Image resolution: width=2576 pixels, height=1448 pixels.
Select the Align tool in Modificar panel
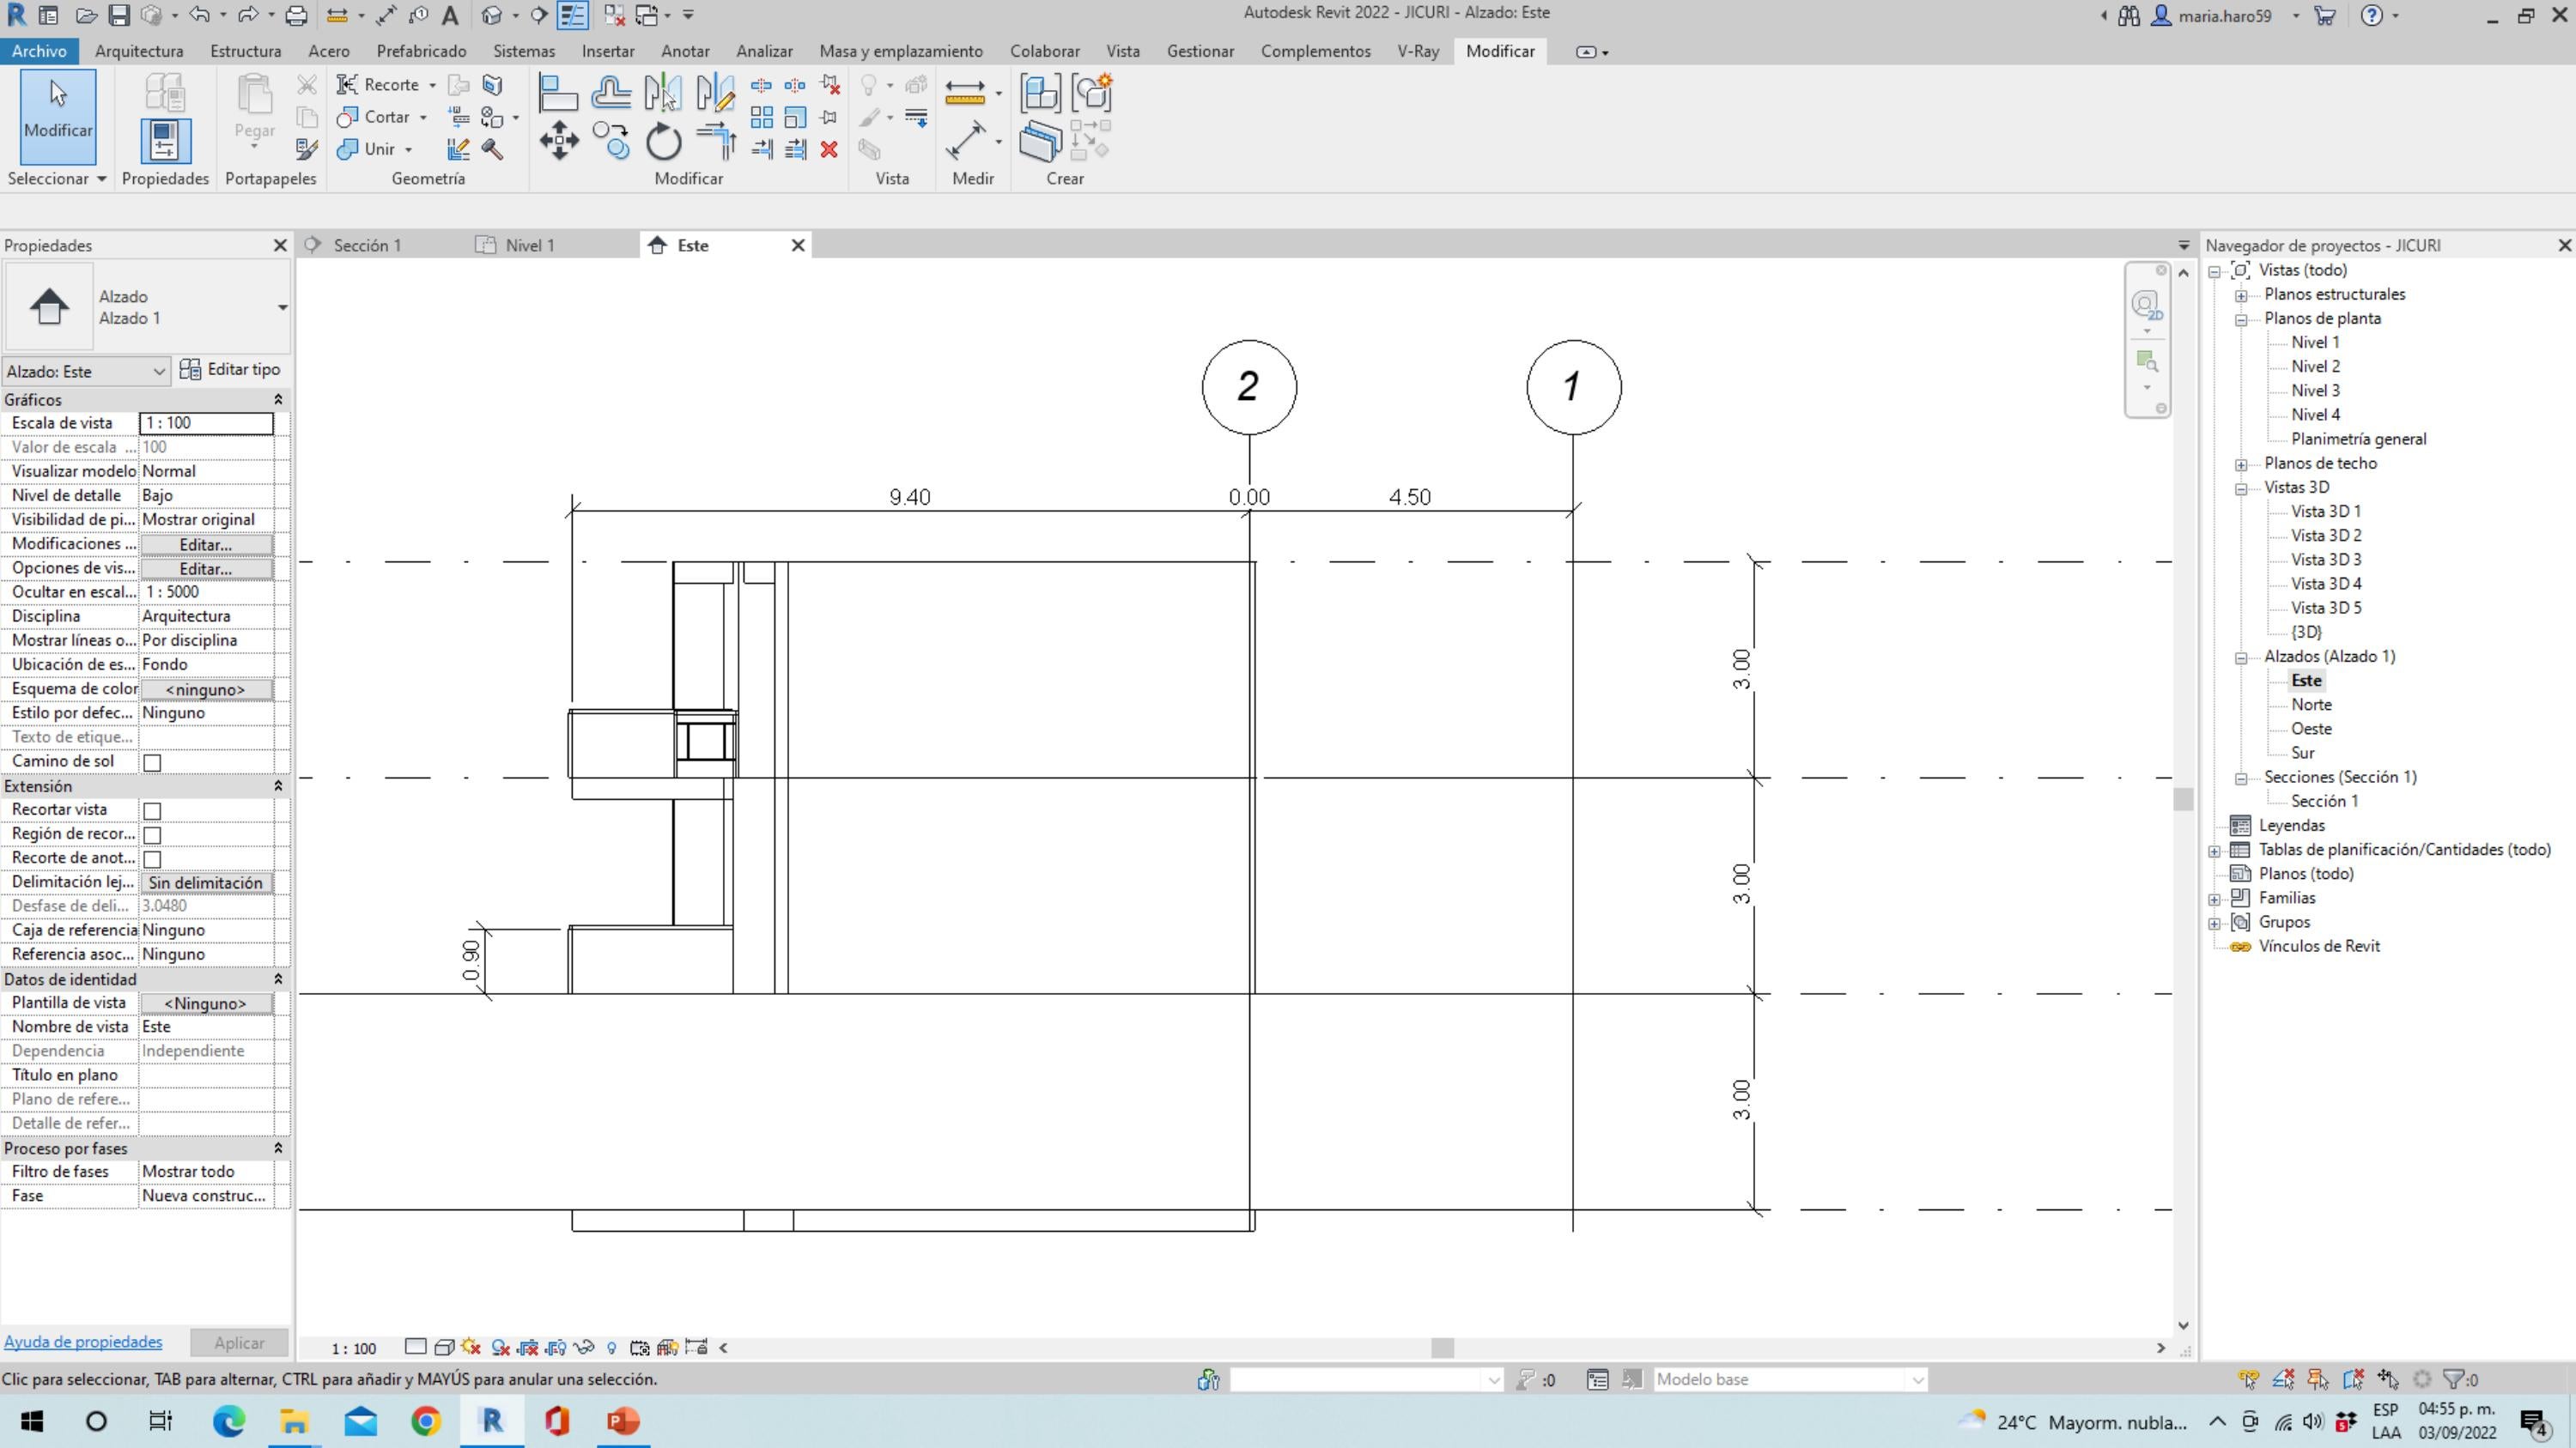point(558,90)
